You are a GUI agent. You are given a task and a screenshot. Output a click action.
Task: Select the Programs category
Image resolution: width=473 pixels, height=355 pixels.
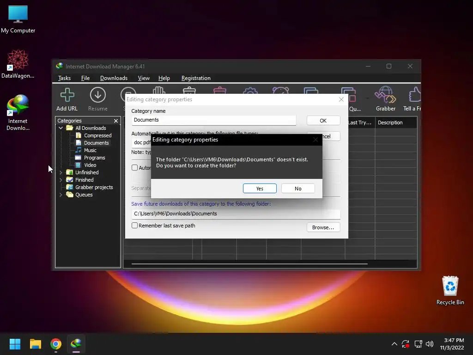coord(94,158)
